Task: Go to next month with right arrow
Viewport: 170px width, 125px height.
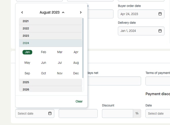Action: 81,12
